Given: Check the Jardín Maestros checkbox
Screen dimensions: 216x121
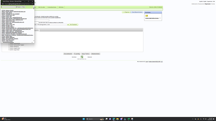Looking at the screenshot, I should [x=9, y=46].
